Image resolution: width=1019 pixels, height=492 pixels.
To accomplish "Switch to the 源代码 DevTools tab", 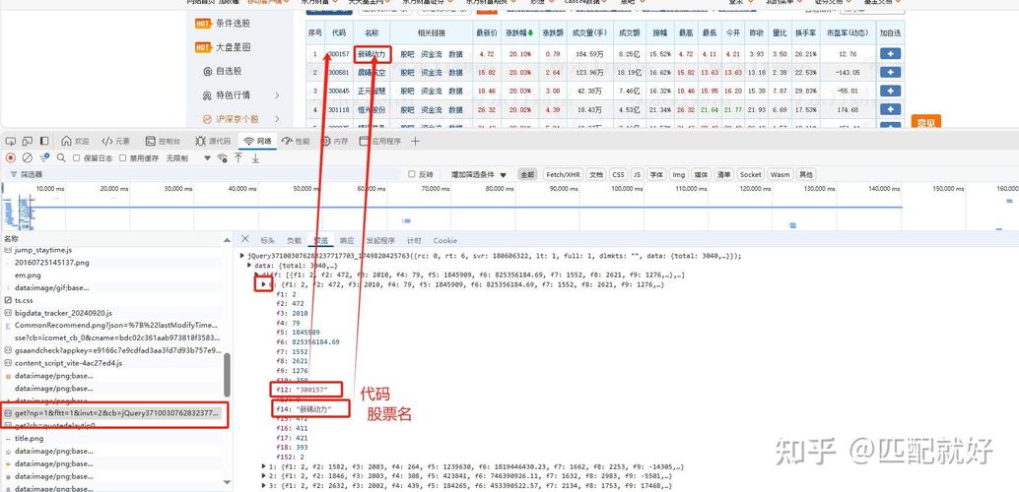I will click(x=213, y=141).
